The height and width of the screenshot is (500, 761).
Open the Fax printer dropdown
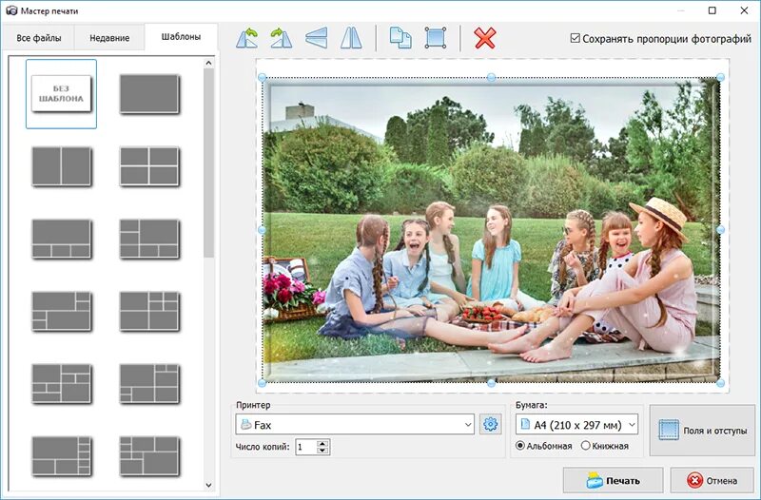[355, 424]
